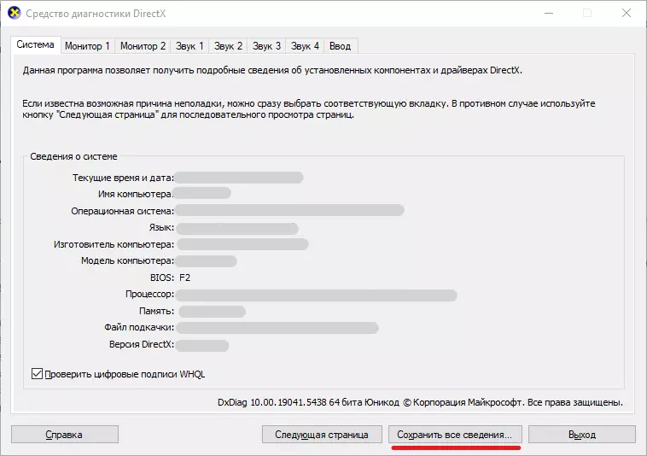
Task: Click the Язык label
Action: coord(161,227)
